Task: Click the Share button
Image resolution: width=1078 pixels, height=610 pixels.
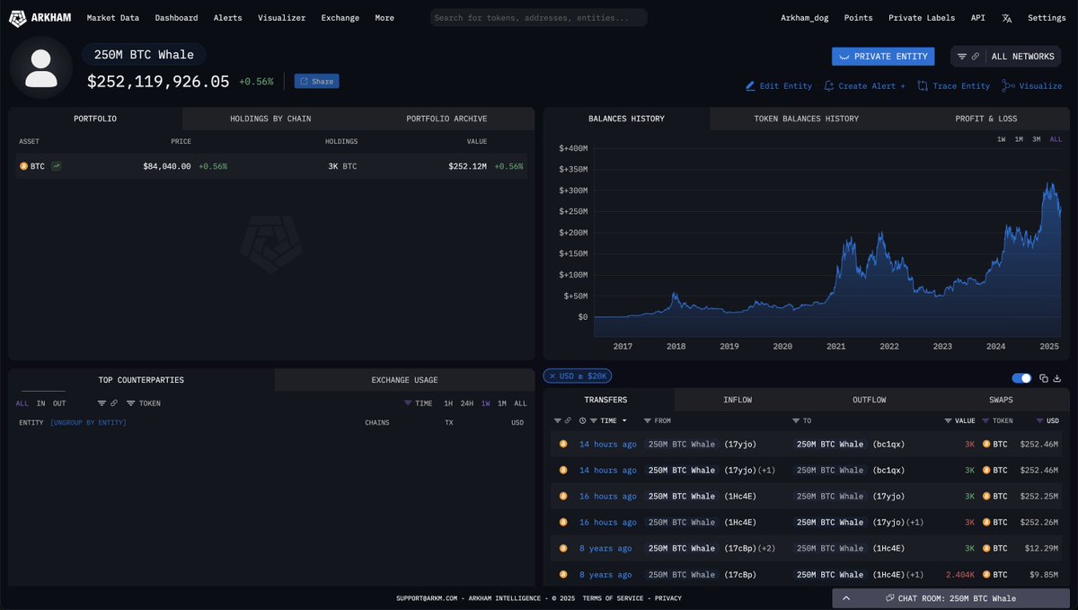Action: click(316, 81)
